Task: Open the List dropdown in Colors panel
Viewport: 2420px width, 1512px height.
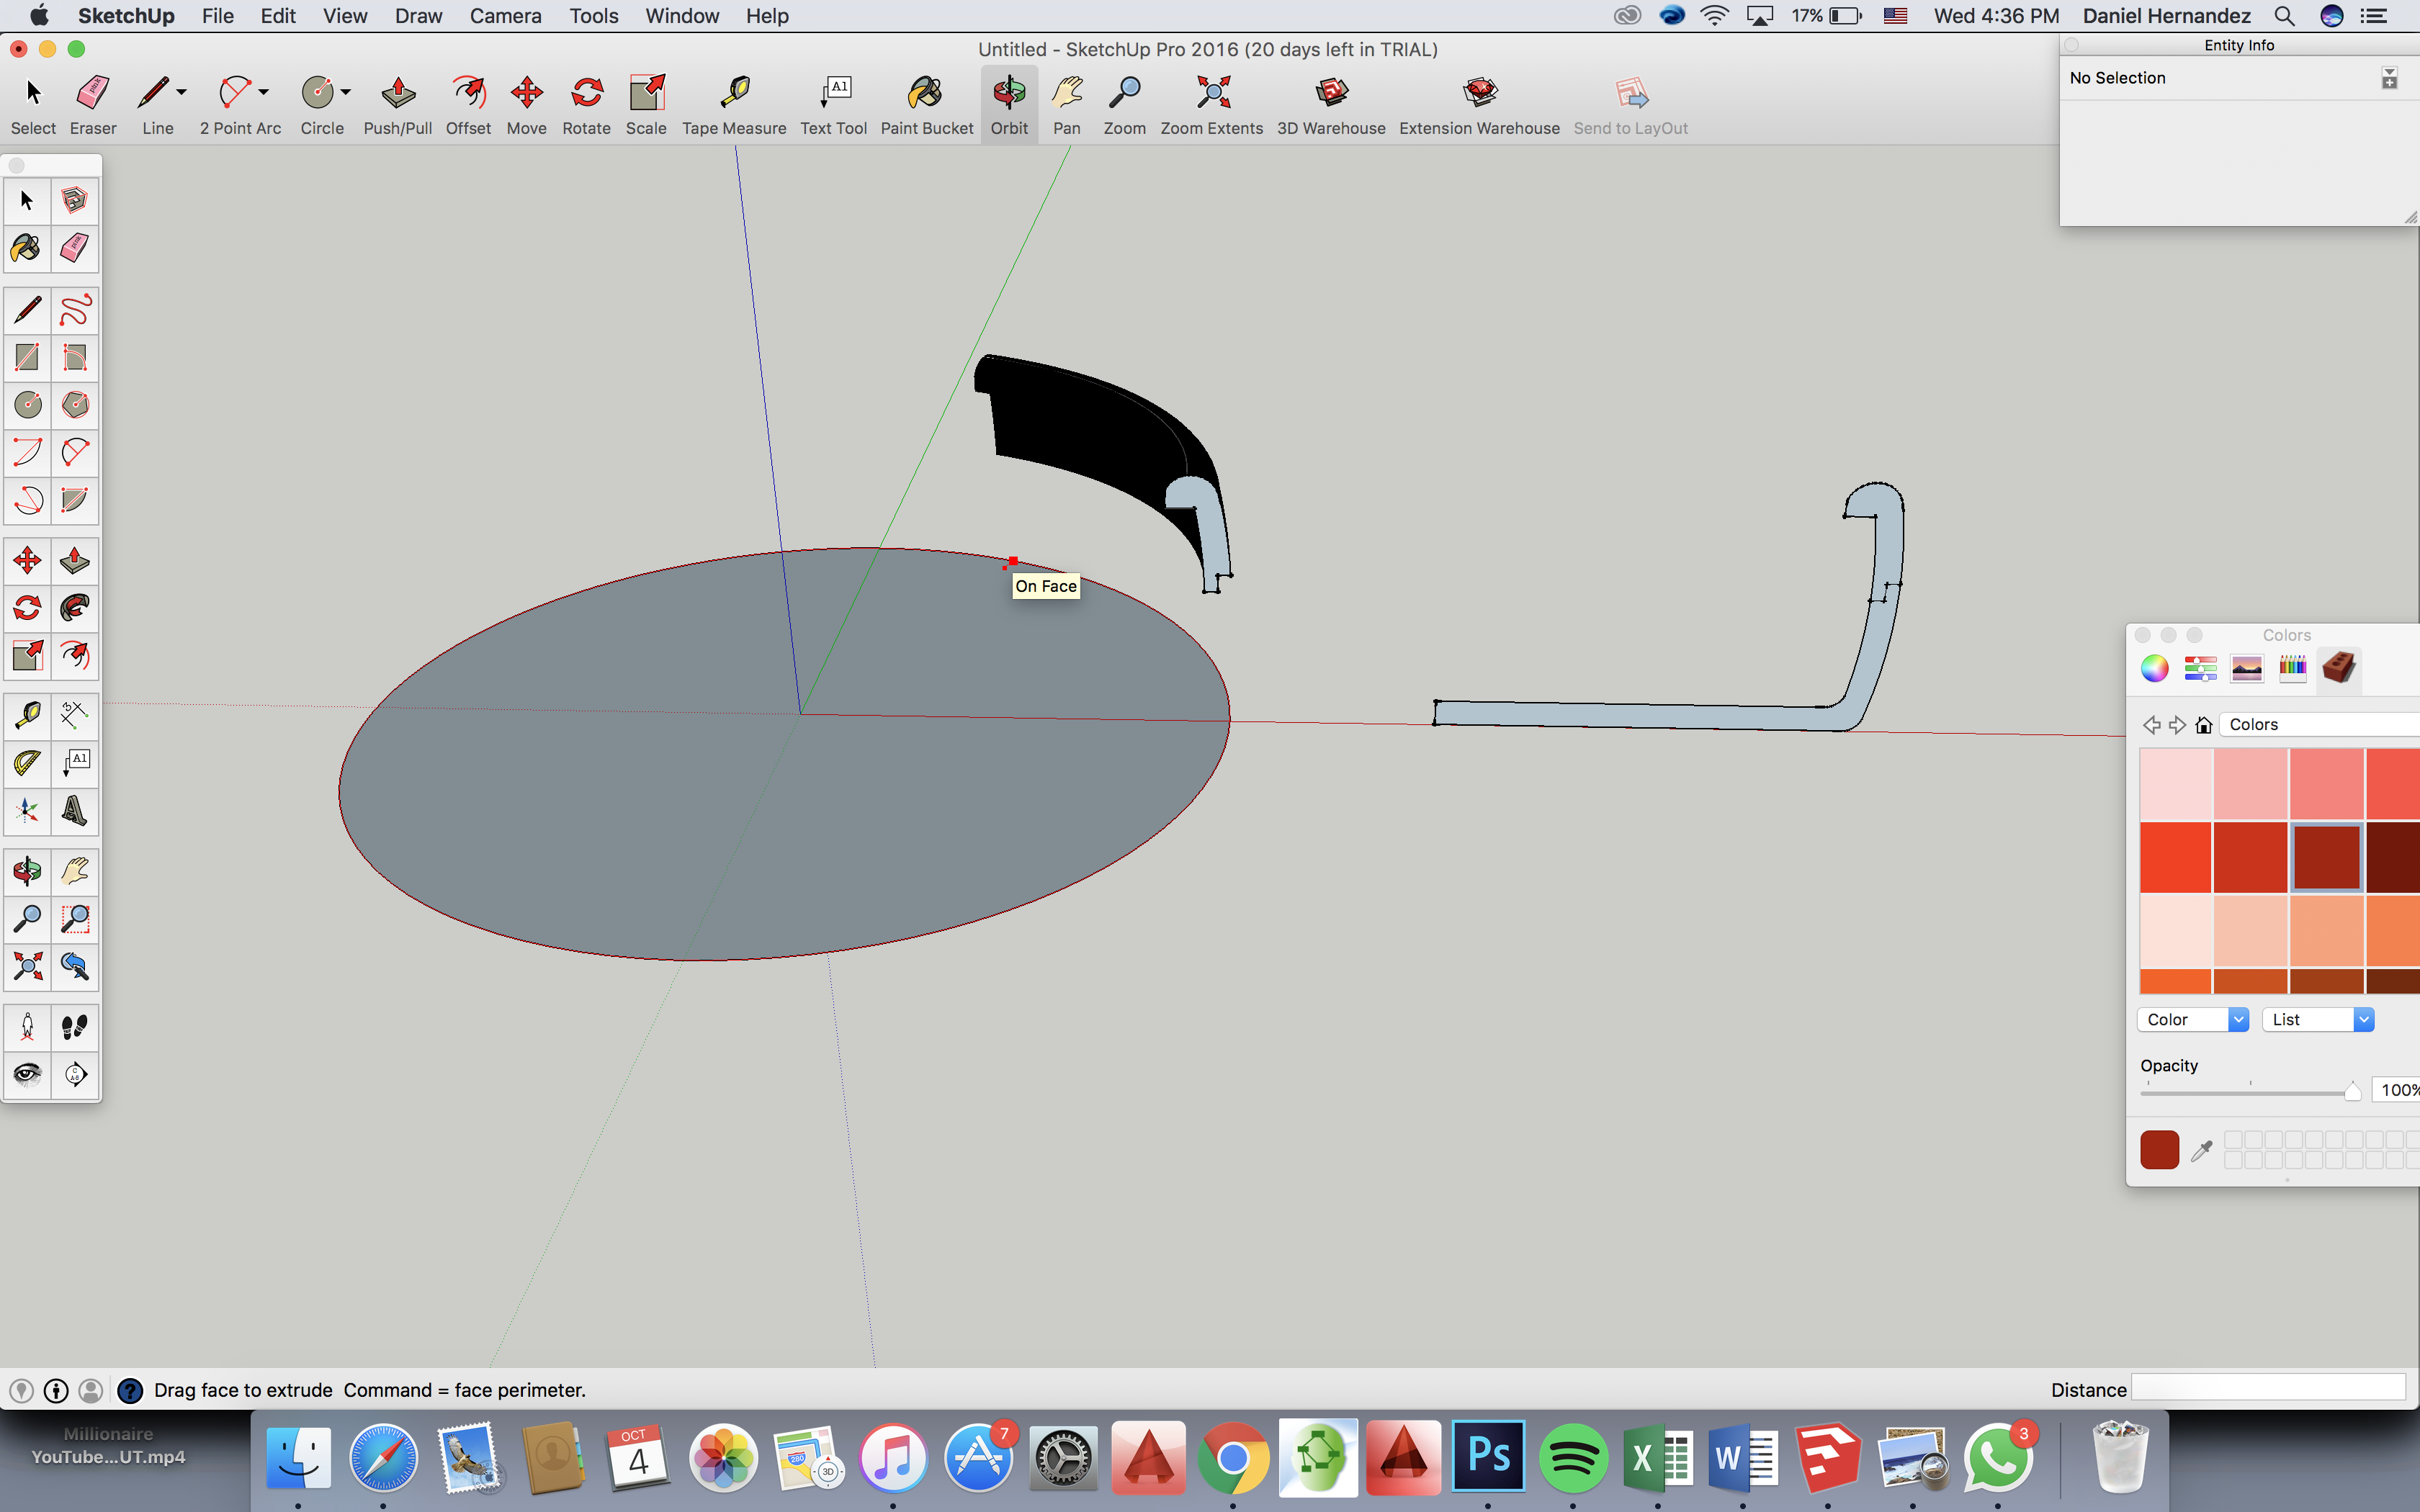Action: coord(2318,1019)
